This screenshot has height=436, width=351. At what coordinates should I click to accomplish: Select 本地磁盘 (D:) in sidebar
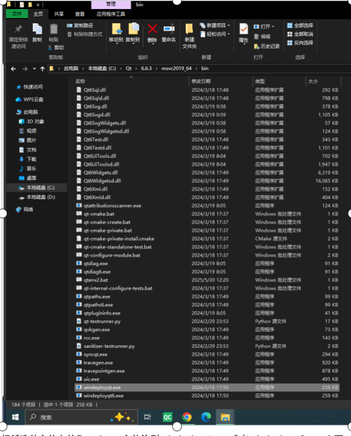tap(40, 197)
